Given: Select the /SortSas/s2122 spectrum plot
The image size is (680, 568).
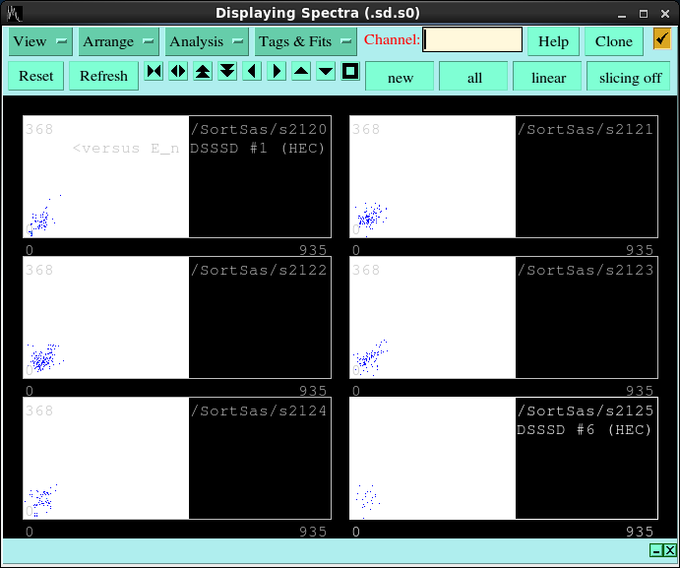Looking at the screenshot, I should tap(177, 317).
